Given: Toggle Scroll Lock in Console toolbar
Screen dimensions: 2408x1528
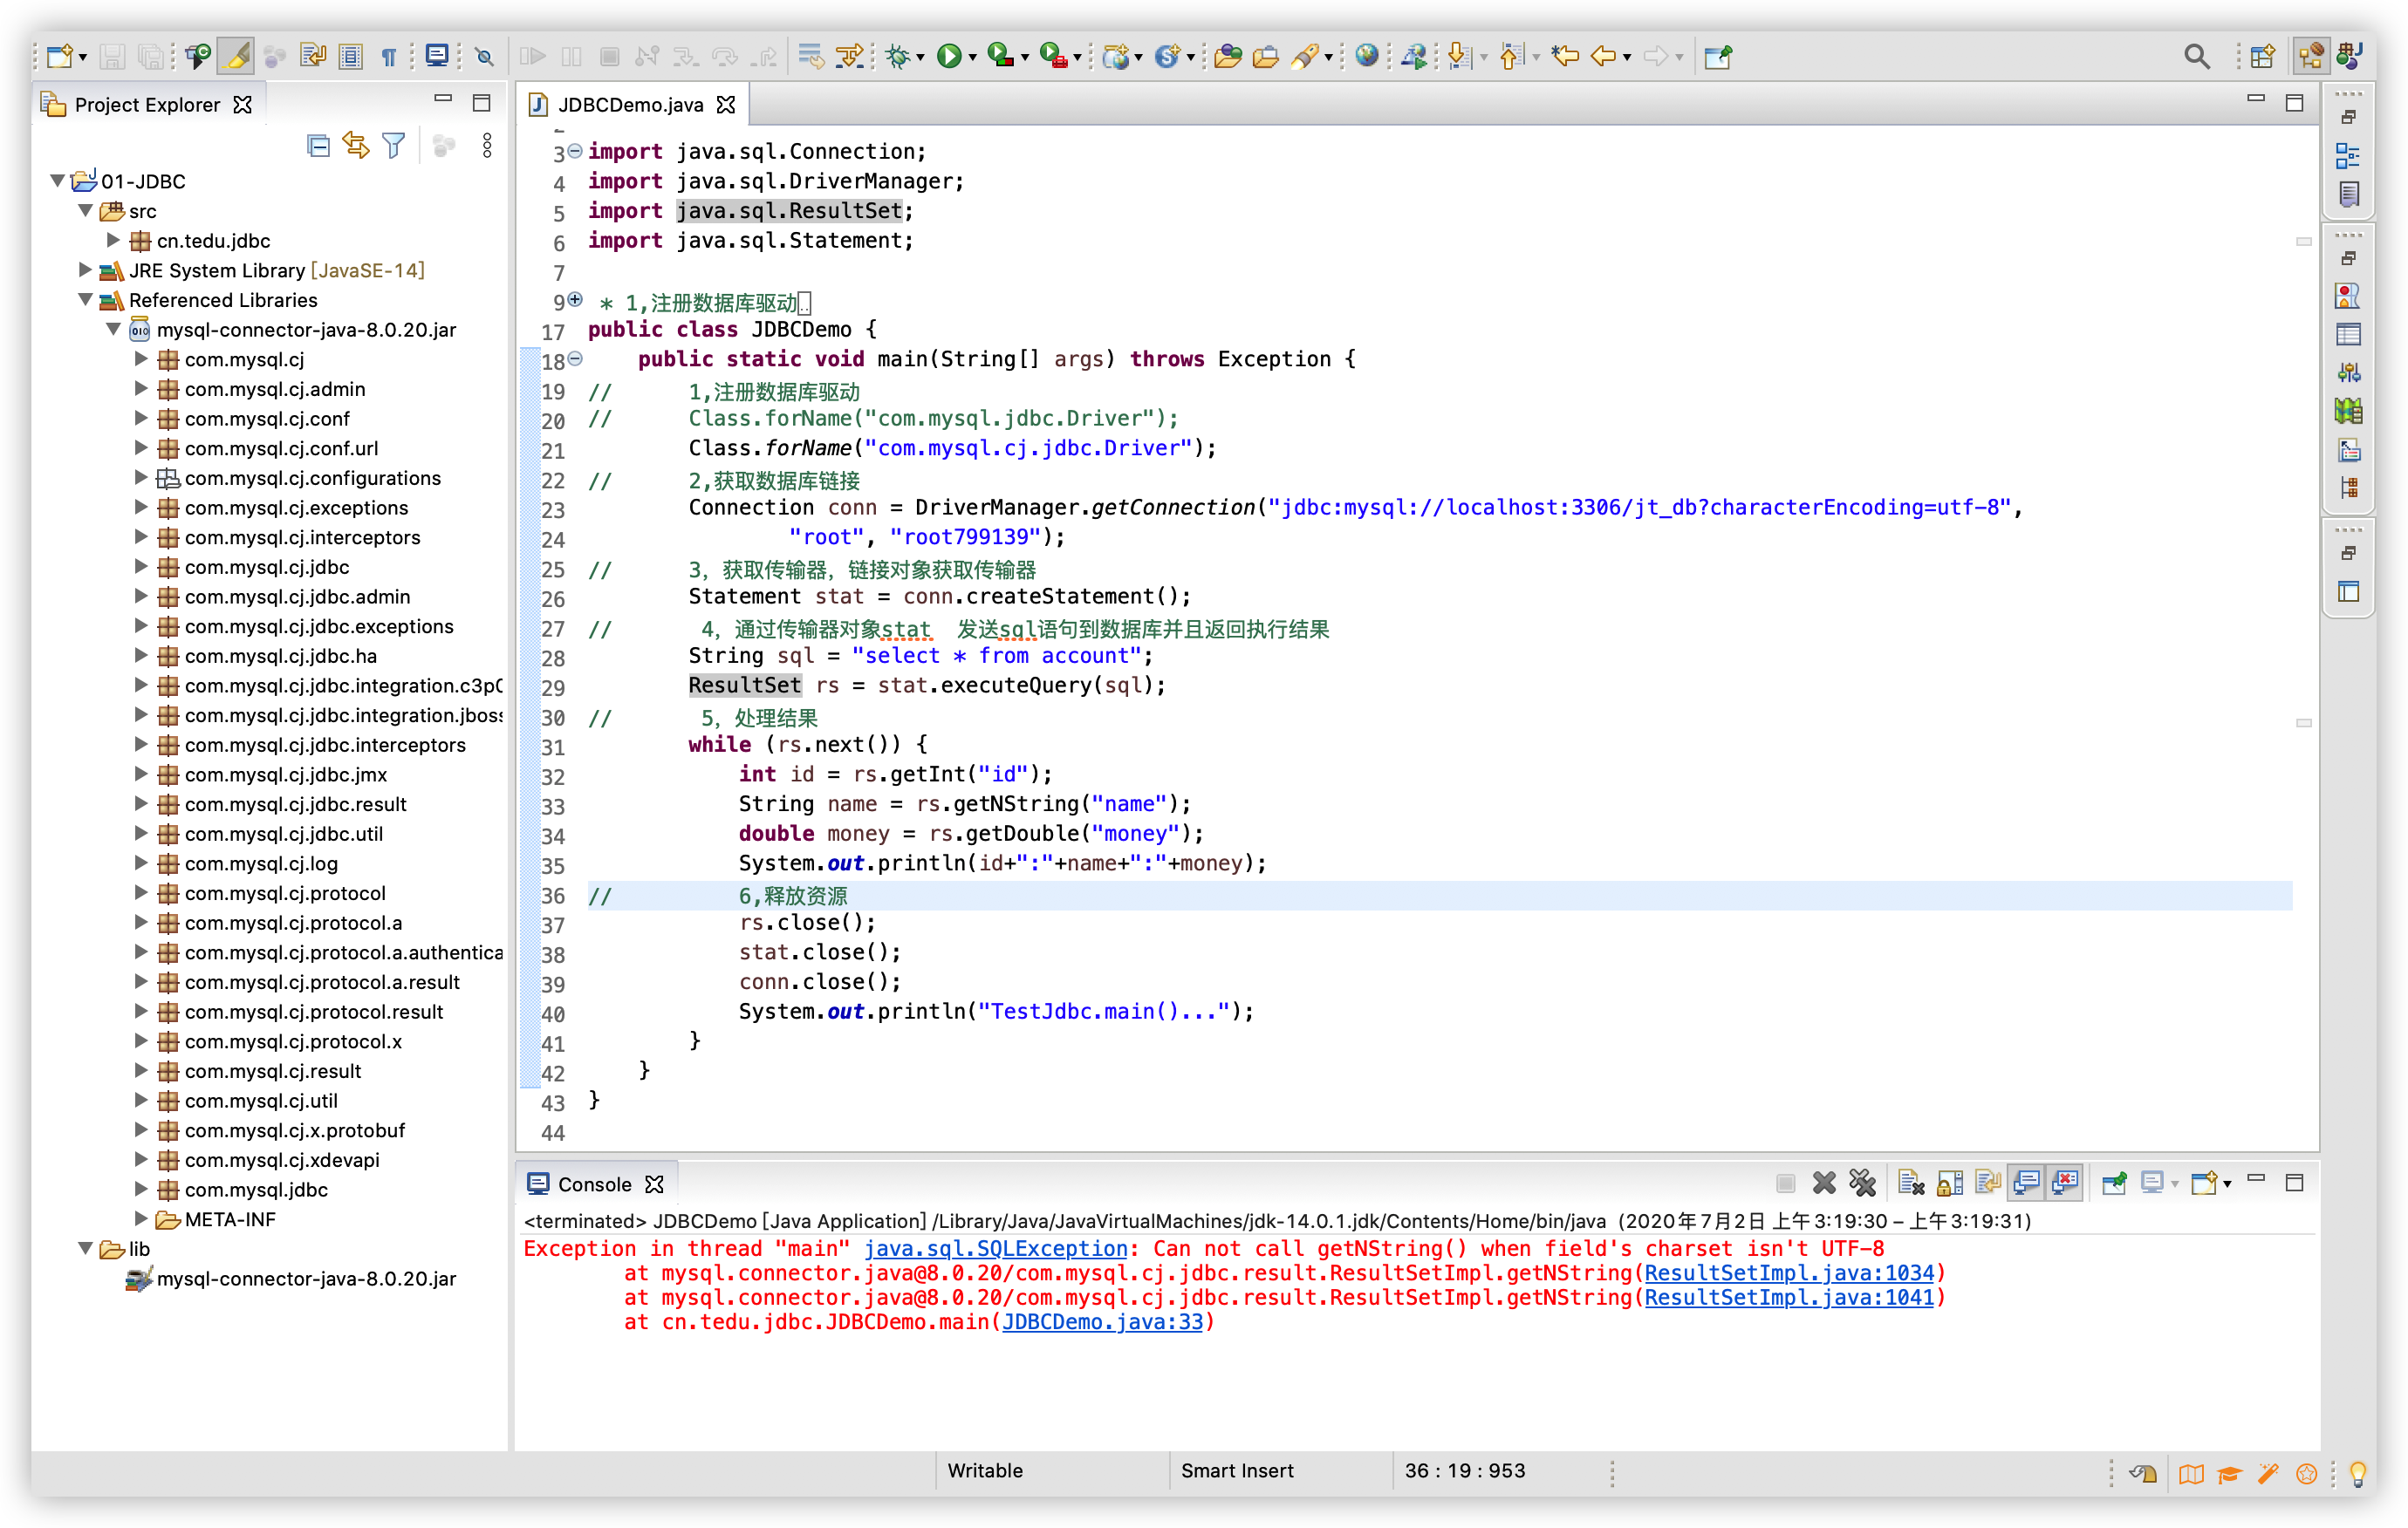Looking at the screenshot, I should click(x=1950, y=1184).
